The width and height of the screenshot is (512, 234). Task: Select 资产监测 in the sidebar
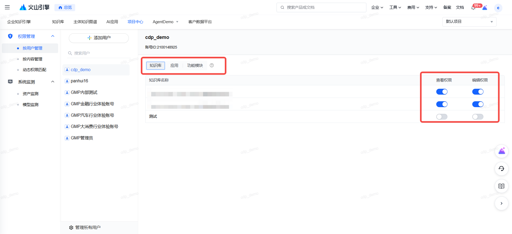[x=30, y=94]
